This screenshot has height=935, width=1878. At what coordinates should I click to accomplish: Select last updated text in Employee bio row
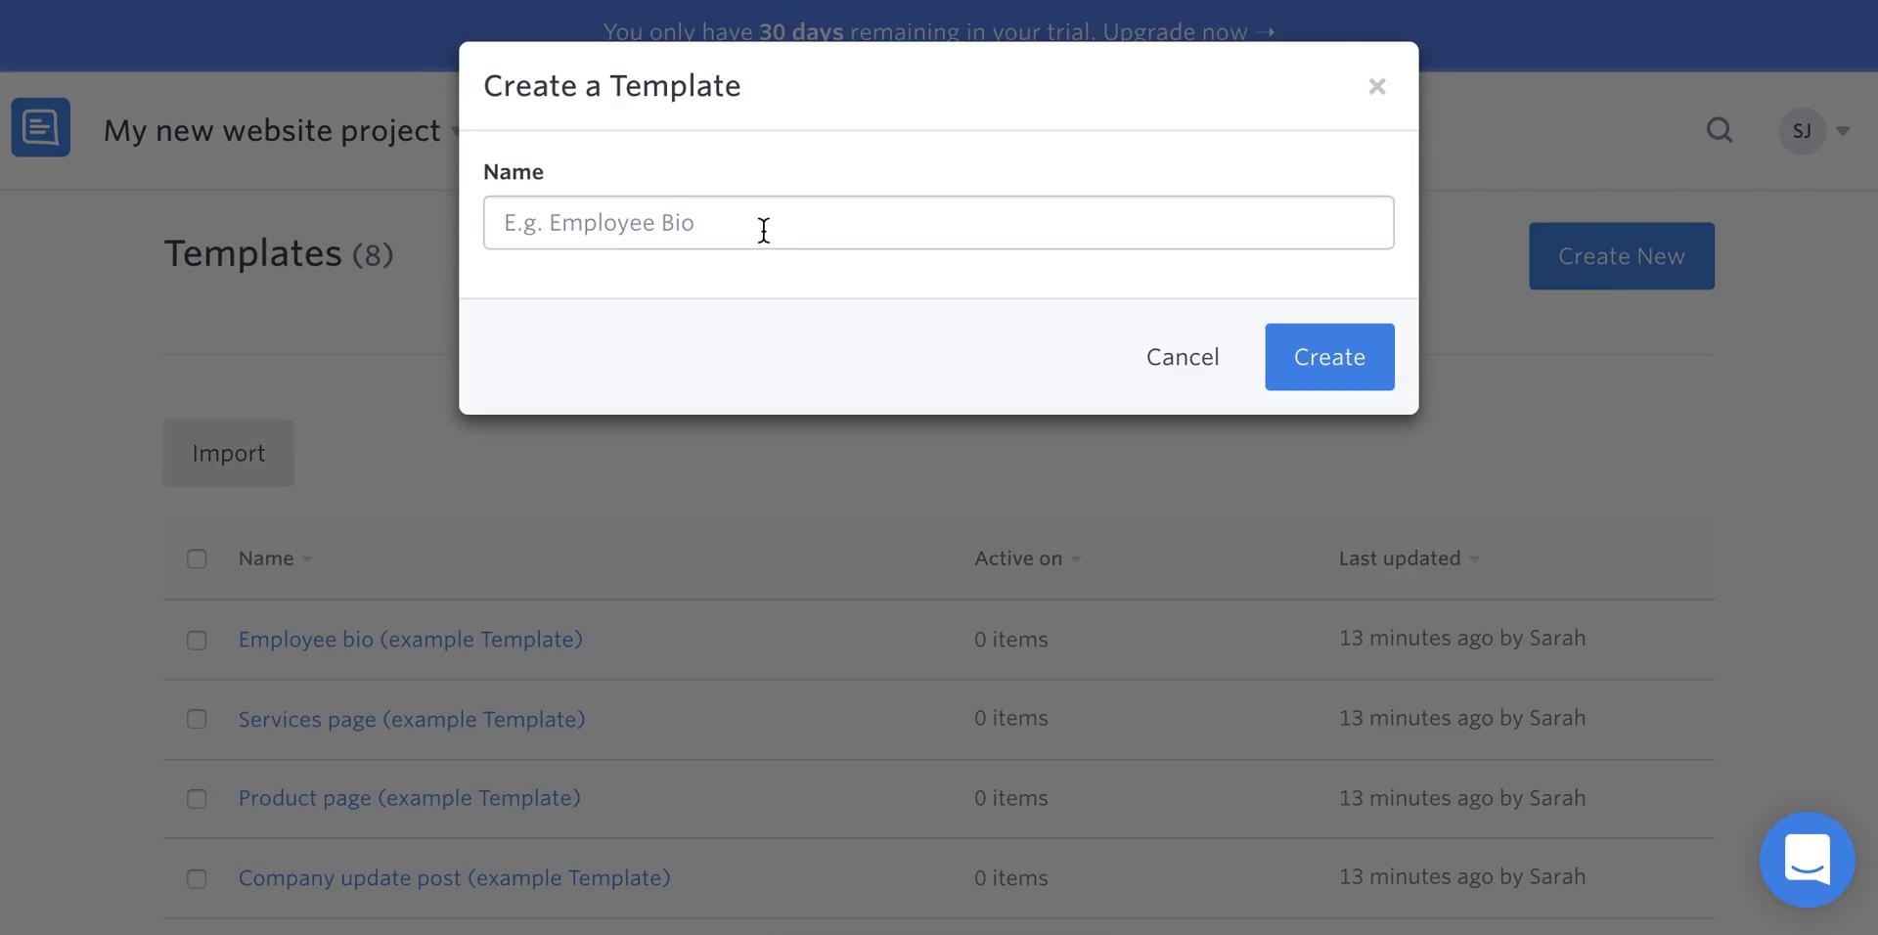click(x=1462, y=638)
